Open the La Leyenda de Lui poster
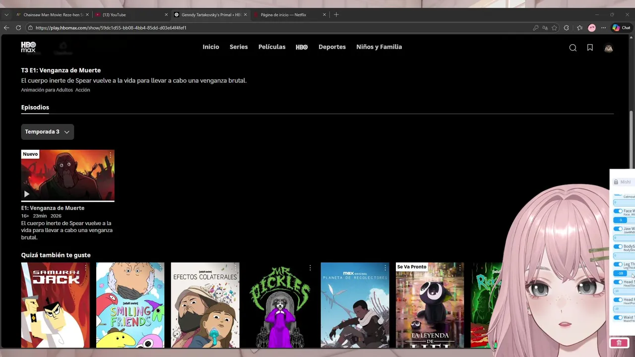 430,305
